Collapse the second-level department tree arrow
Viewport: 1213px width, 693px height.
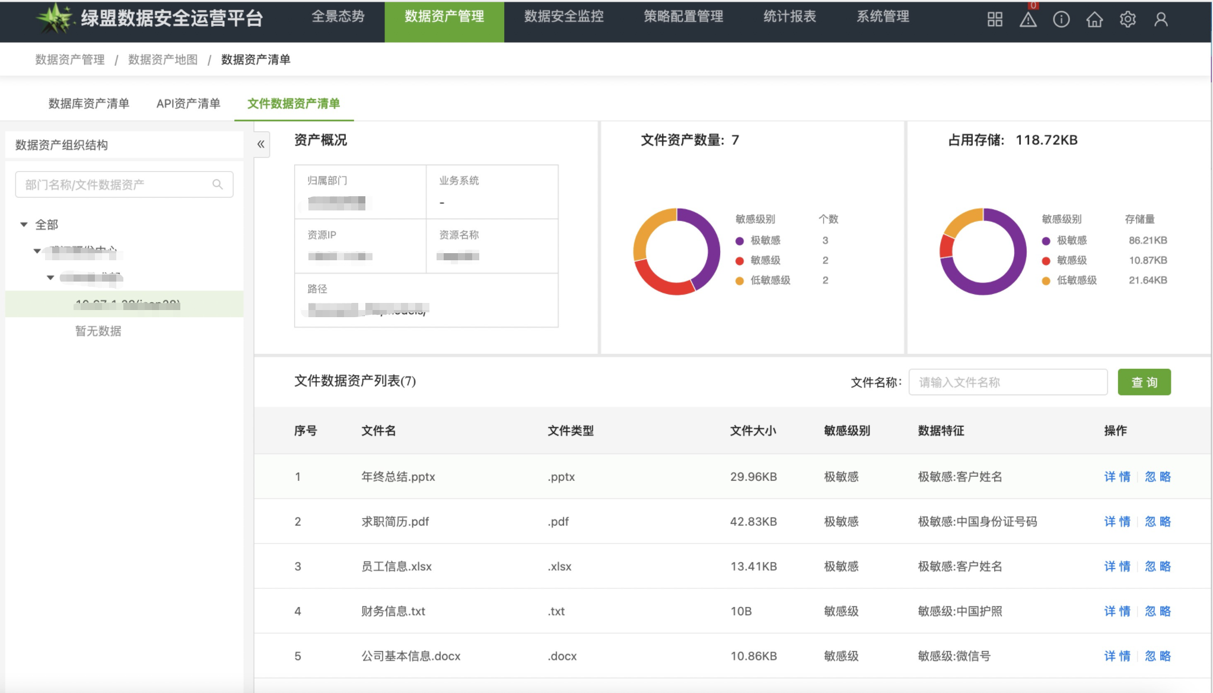37,251
